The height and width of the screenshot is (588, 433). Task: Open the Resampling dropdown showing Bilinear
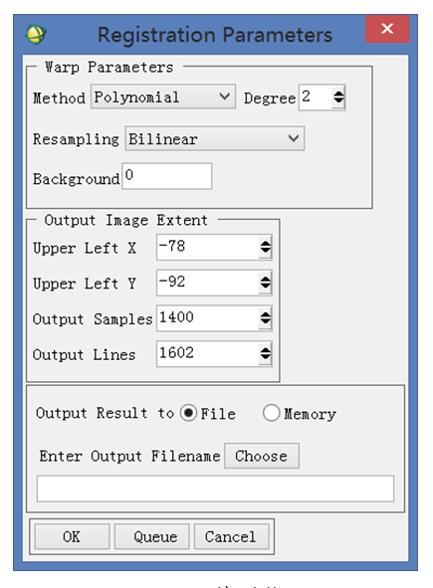point(215,138)
